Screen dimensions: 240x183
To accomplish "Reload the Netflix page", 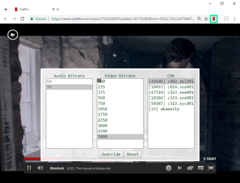I will pos(23,19).
